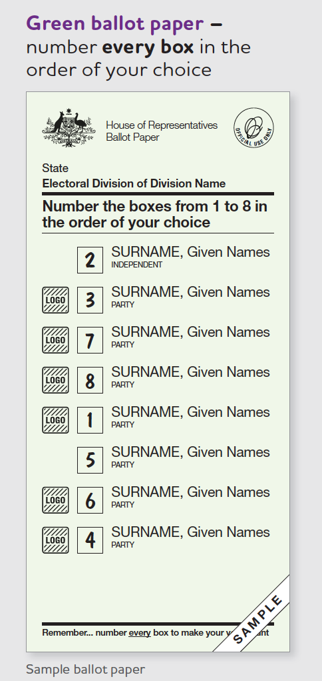Click the Green ballot paper heading
This screenshot has height=681, width=322.
[115, 23]
